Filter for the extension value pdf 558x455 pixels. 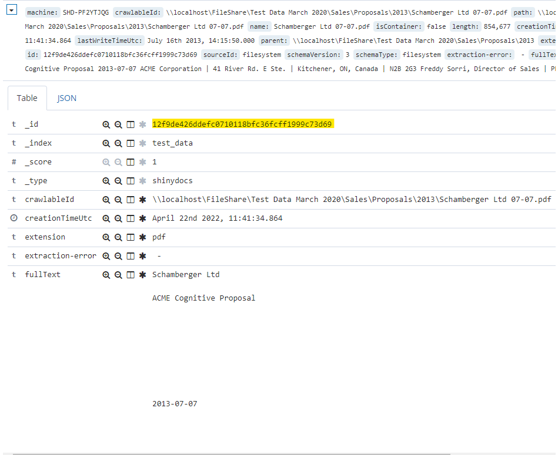click(106, 237)
